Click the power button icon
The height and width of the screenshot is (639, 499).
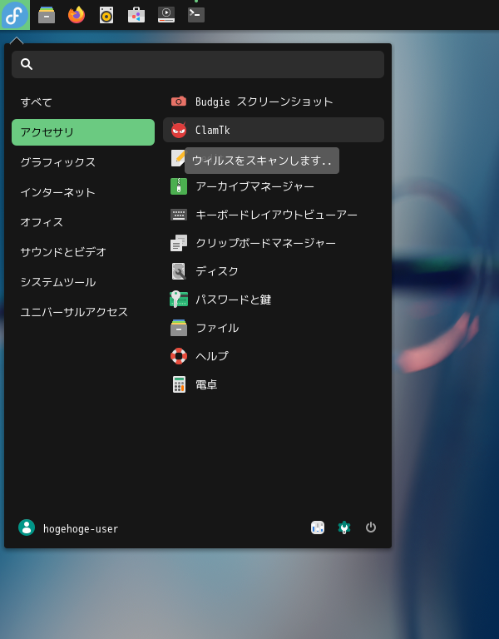click(370, 528)
